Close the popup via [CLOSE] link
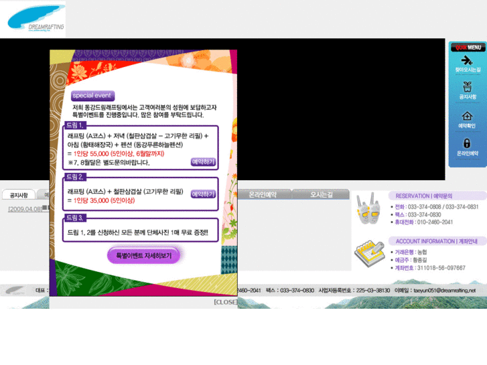The width and height of the screenshot is (487, 365). (226, 302)
